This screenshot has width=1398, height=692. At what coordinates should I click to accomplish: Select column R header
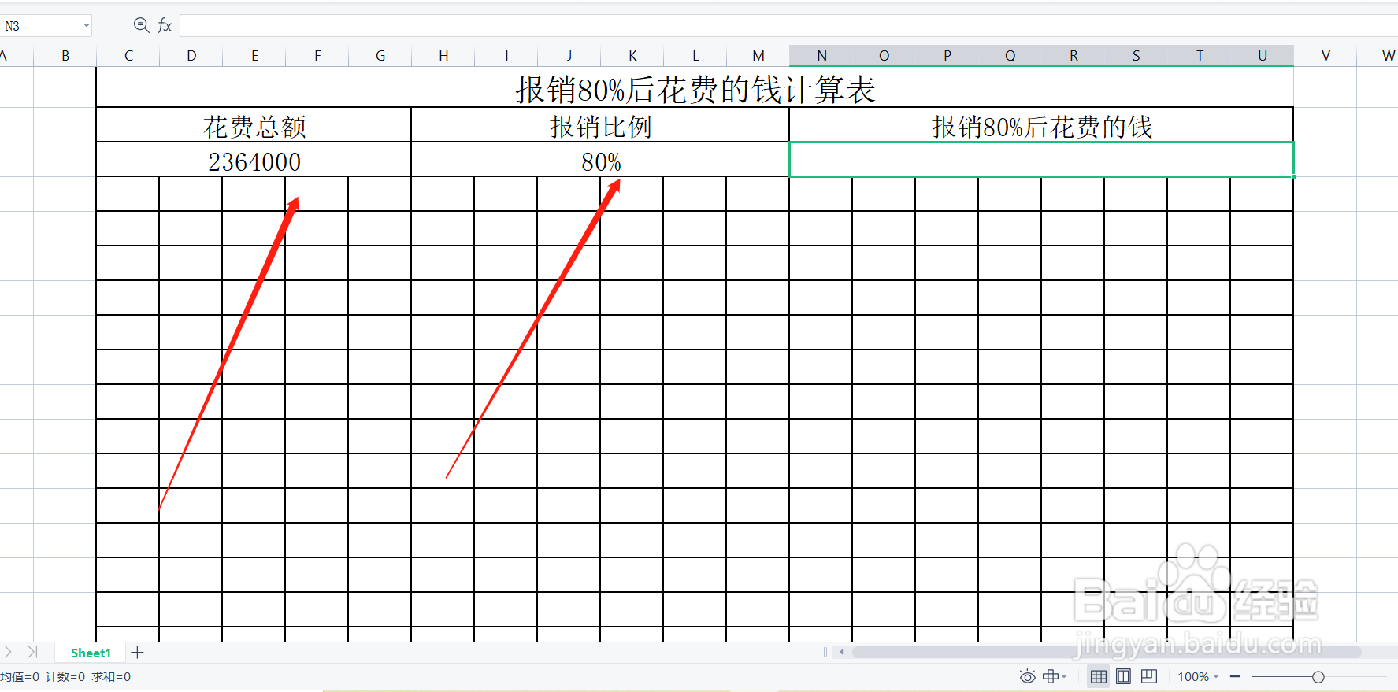tap(1074, 55)
